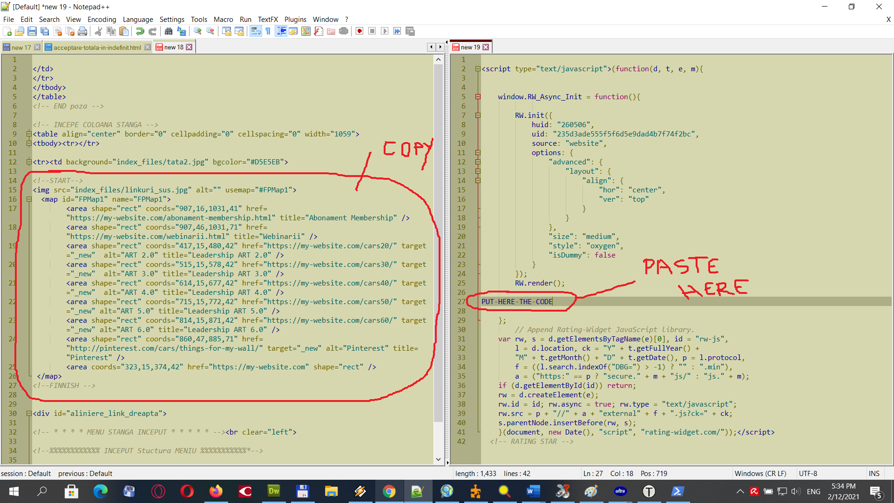Close the new 18 tab
Viewport: 894px width, 503px height.
[189, 47]
